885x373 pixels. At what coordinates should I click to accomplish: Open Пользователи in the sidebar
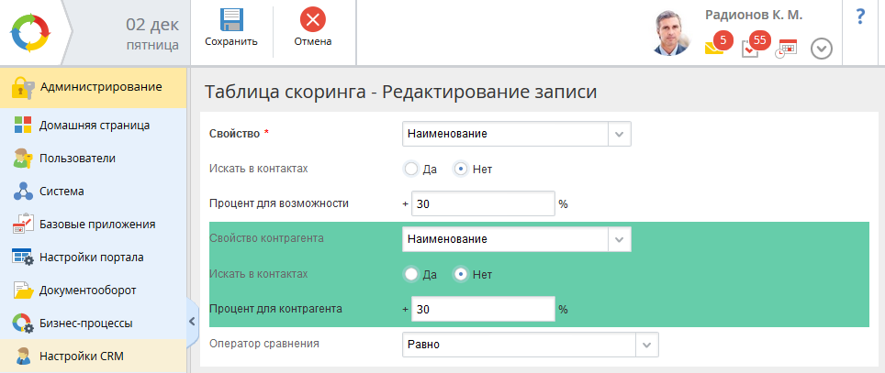76,158
